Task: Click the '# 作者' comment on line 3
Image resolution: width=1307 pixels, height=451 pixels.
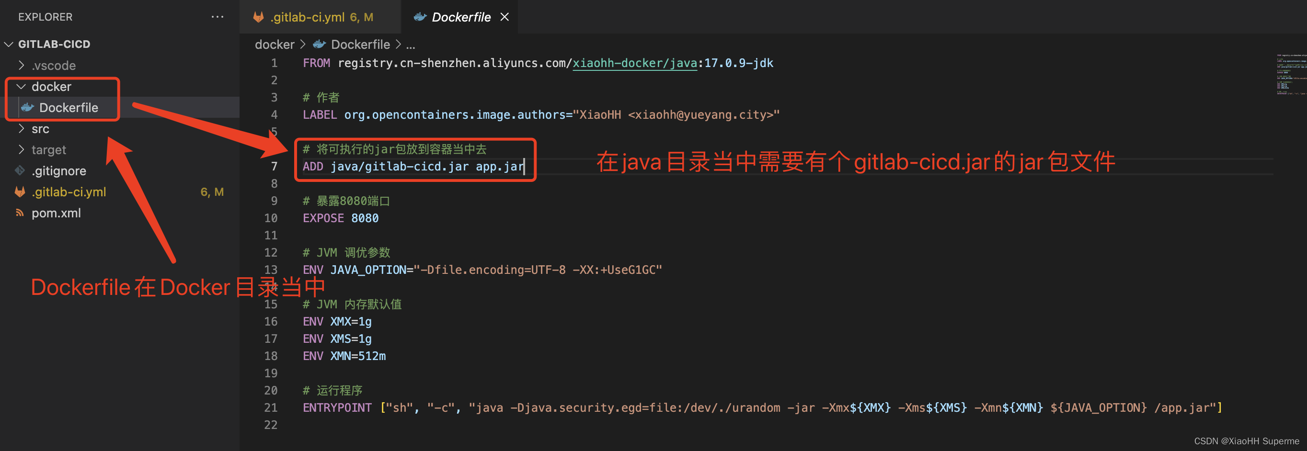Action: click(321, 97)
